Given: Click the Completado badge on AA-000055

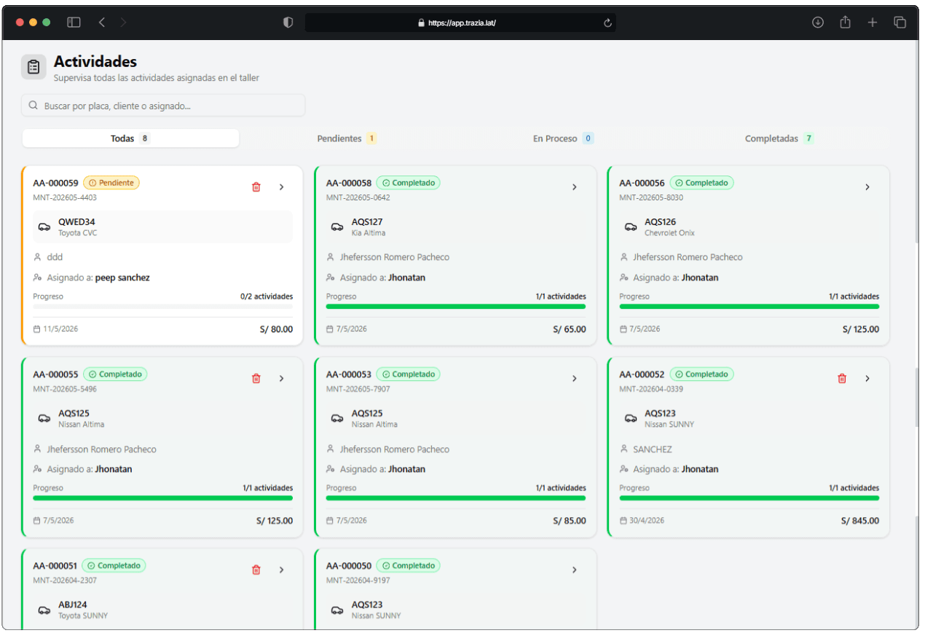Looking at the screenshot, I should click(115, 374).
